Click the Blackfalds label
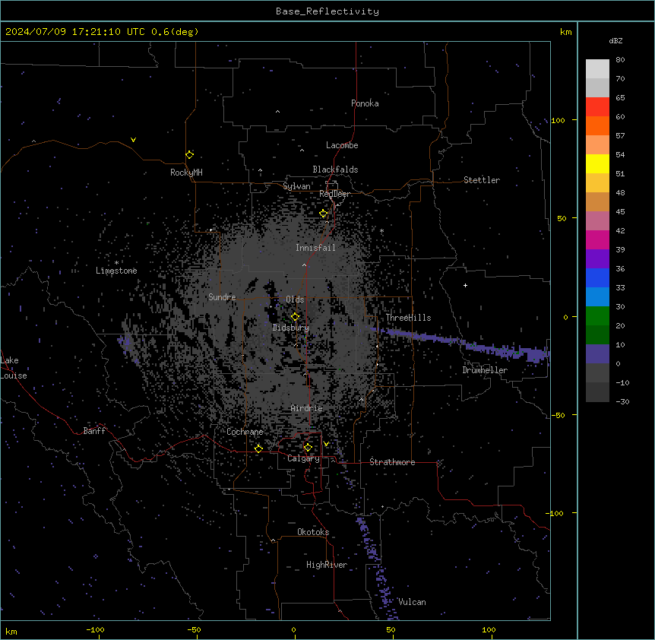The image size is (655, 640). [335, 170]
